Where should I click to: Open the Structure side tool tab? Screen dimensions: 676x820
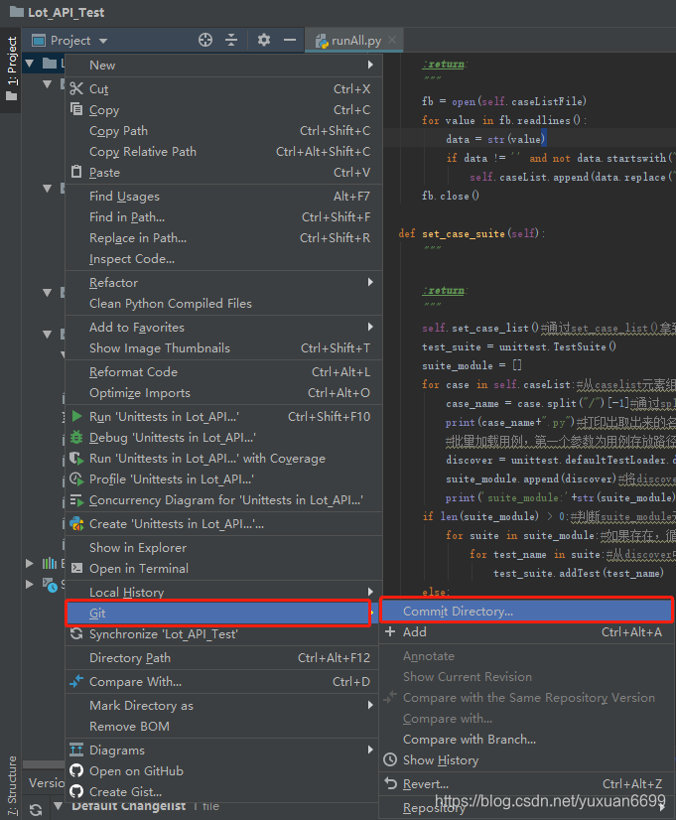(x=12, y=786)
